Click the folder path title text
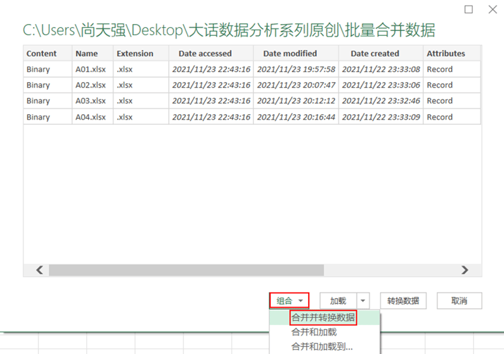The image size is (504, 354). pos(229,30)
